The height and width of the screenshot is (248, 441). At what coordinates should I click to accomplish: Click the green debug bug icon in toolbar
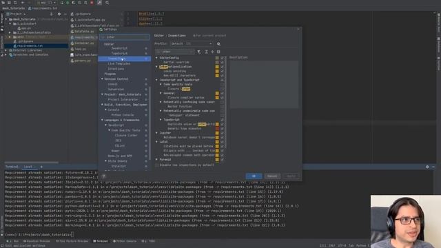click(68, 3)
